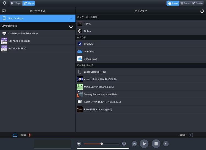206x150 pixels.
Task: Open the Favorites tab
Action: coord(198,3)
